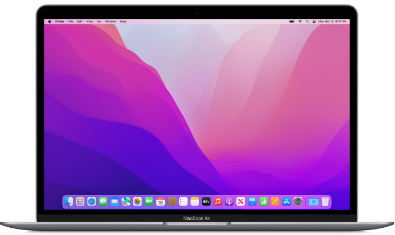Check battery status in the menu bar
The image size is (395, 235).
pyautogui.click(x=292, y=22)
